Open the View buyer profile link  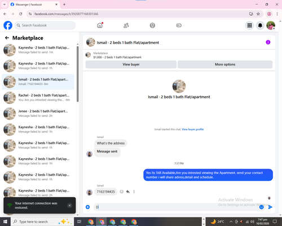point(193,129)
